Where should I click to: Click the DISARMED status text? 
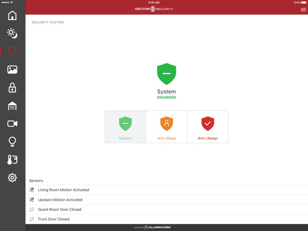pos(167,97)
